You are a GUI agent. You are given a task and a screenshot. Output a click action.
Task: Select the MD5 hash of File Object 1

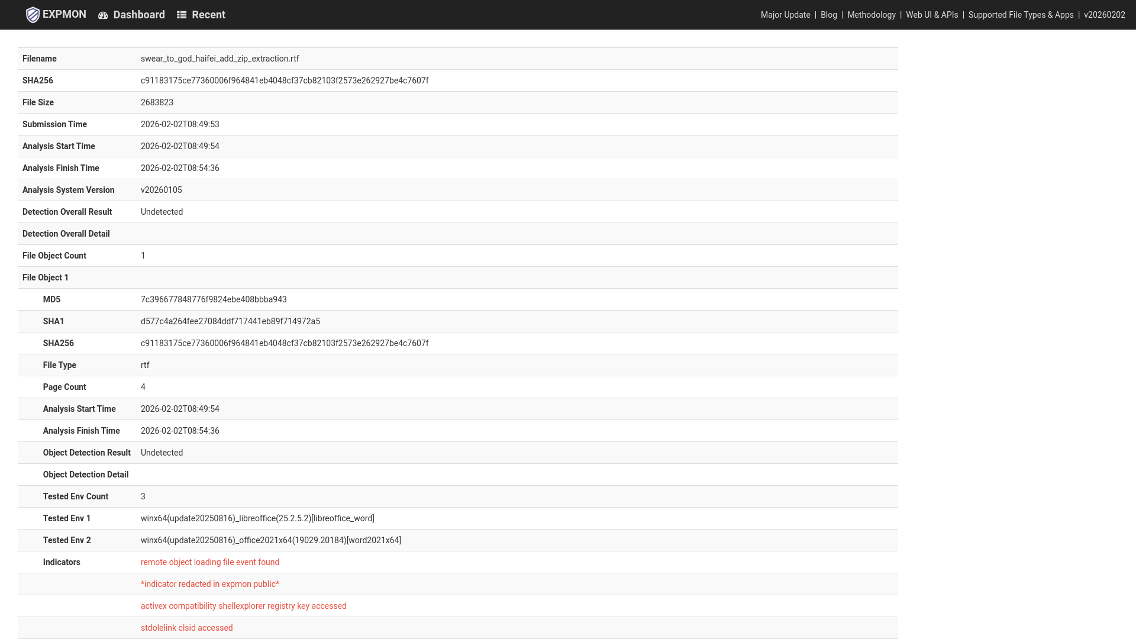pyautogui.click(x=214, y=299)
